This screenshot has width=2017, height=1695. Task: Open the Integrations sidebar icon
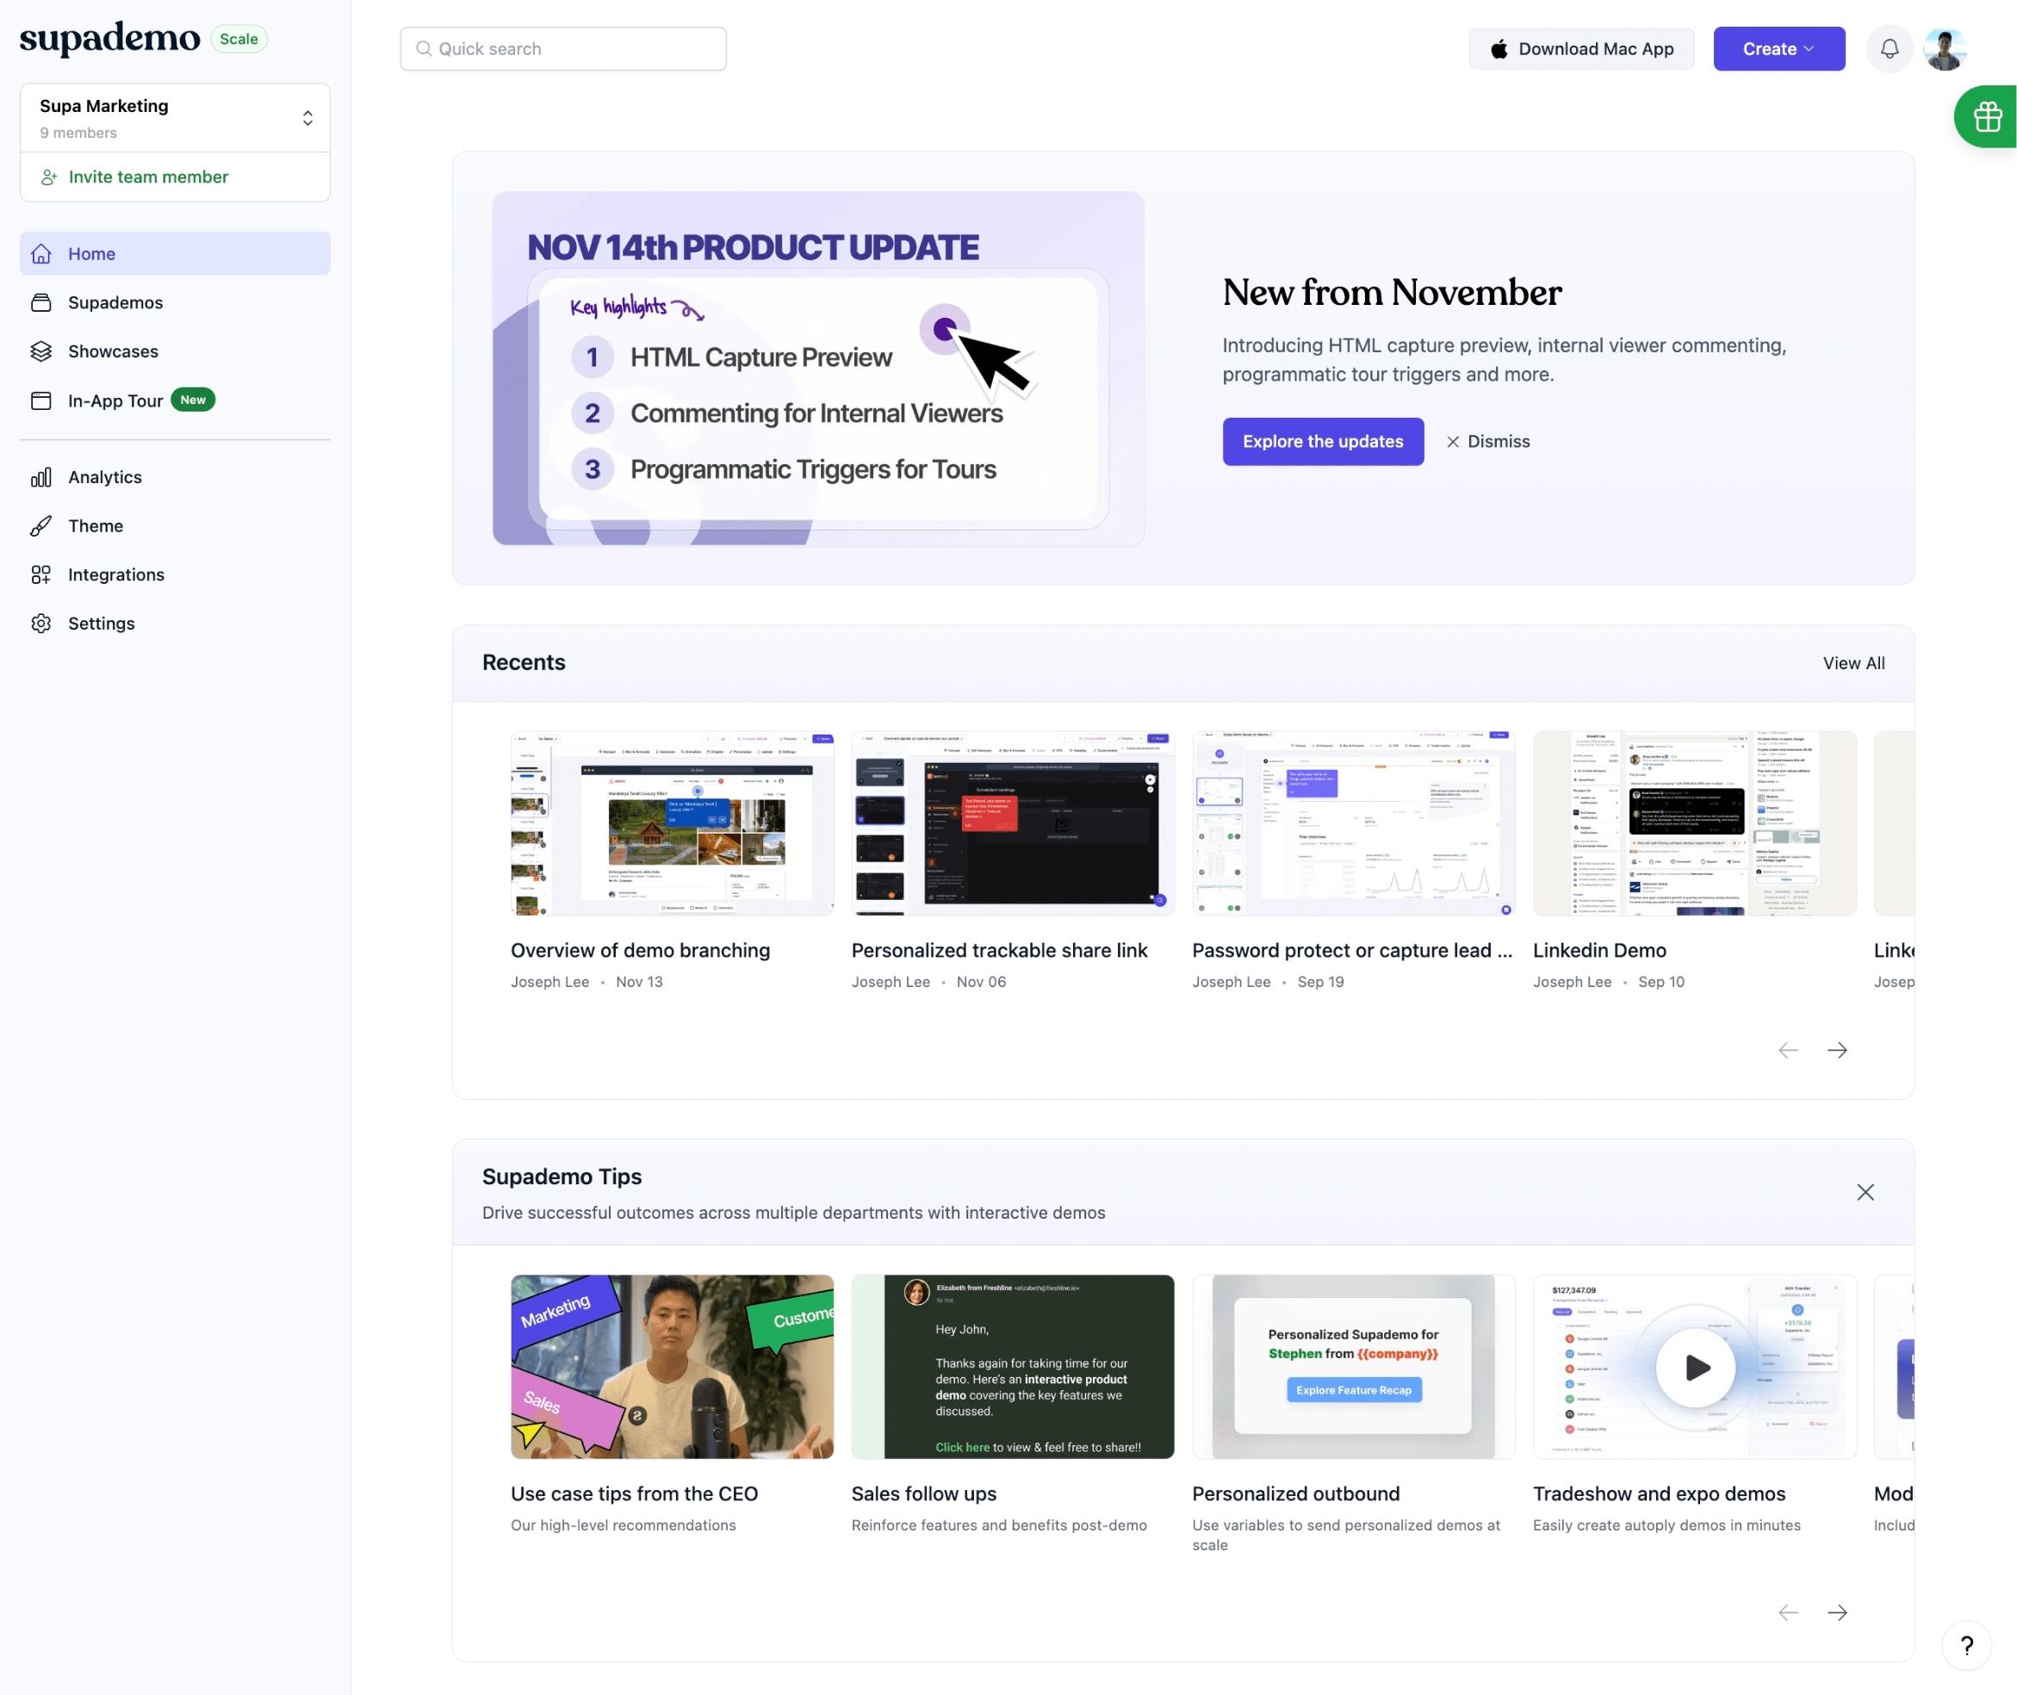pos(40,574)
